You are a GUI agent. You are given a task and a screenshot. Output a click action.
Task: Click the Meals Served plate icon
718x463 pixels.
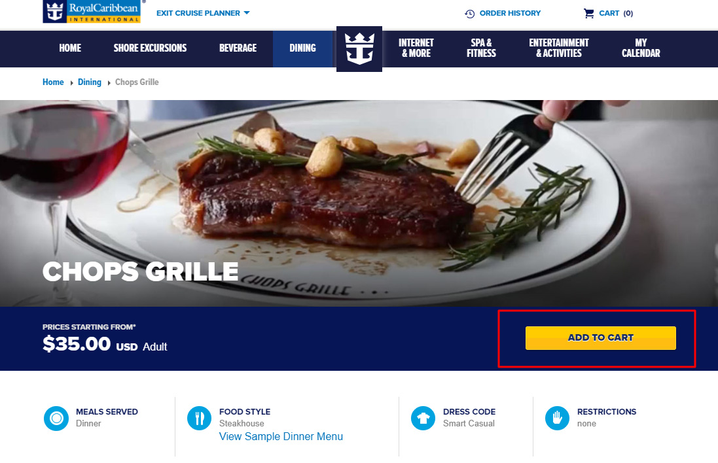(56, 418)
